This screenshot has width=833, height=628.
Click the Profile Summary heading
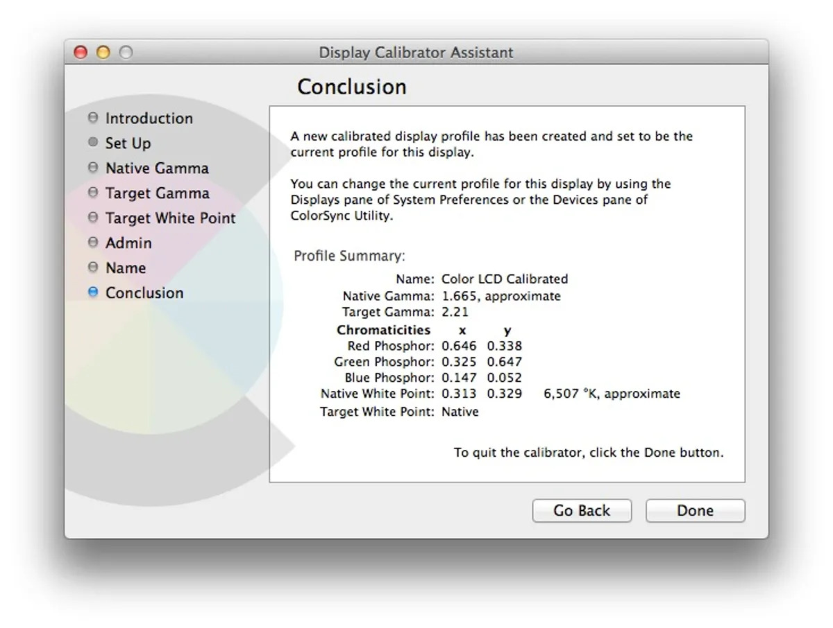coord(349,256)
